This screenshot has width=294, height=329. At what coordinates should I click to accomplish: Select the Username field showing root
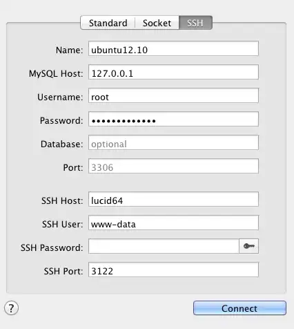coord(173,95)
